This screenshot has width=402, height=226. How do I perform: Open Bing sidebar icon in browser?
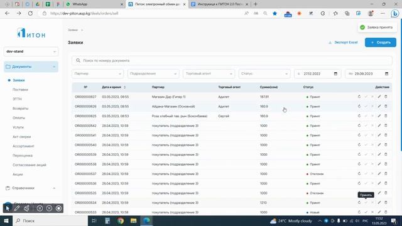coord(395,13)
